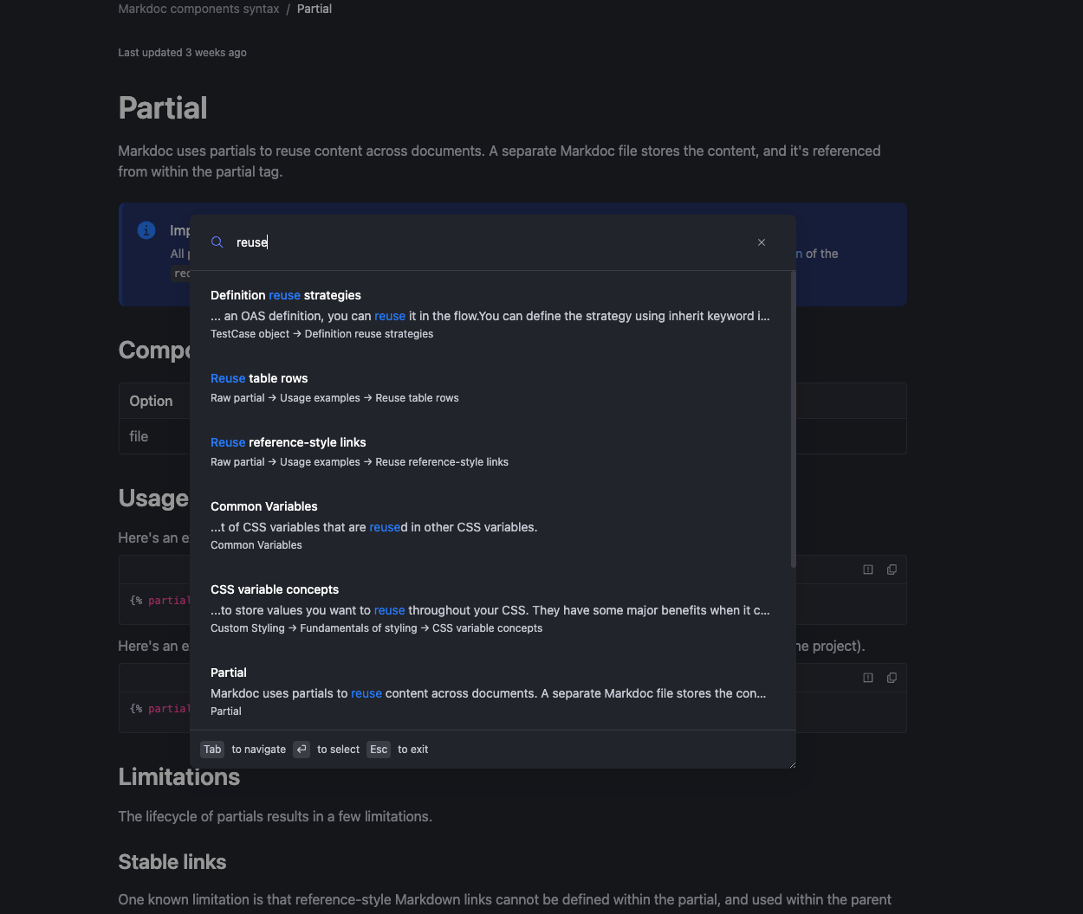Click the Tab key hint badge
1083x914 pixels.
[x=212, y=750]
